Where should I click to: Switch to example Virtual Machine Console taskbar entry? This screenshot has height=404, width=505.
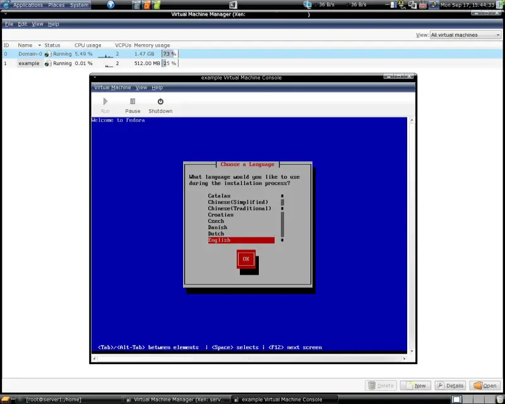click(x=283, y=400)
